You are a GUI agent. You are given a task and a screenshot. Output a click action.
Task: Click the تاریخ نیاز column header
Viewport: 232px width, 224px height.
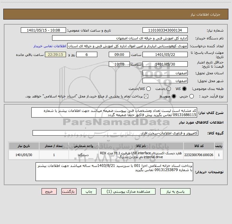click(24, 146)
